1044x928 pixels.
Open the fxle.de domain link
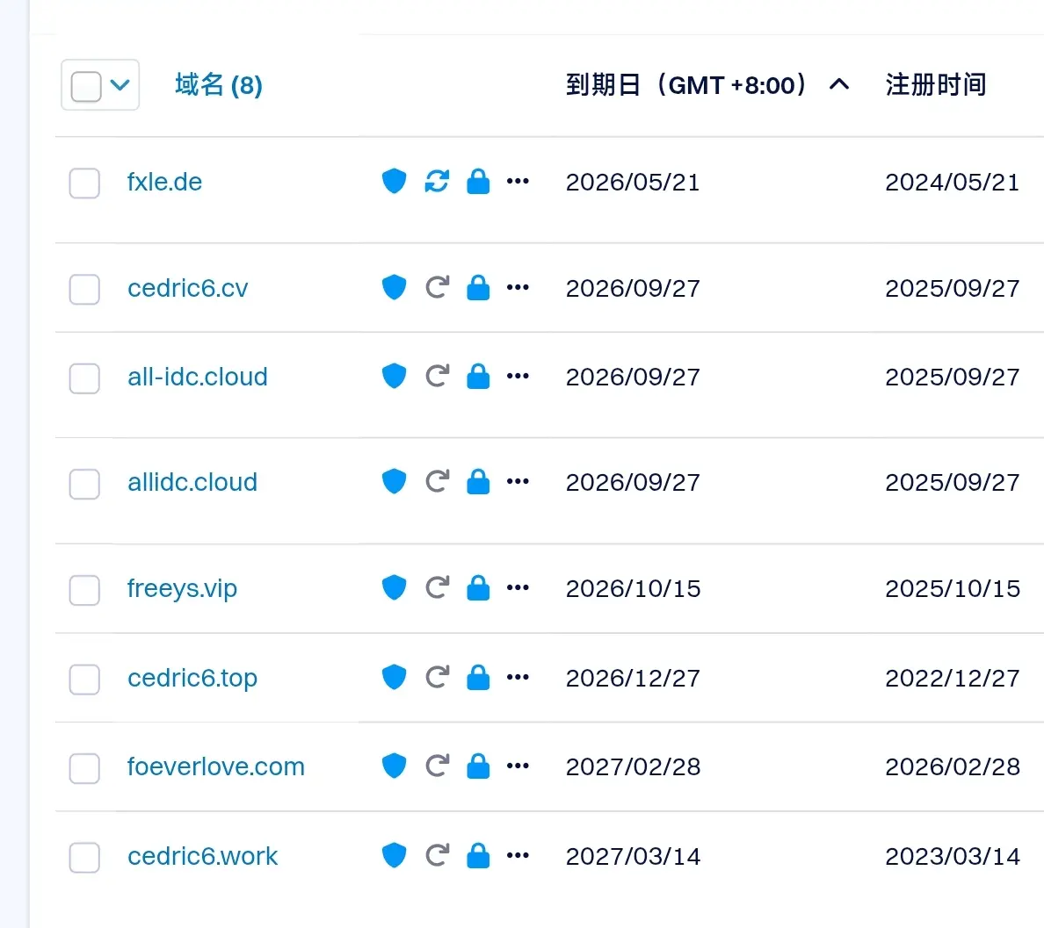164,182
